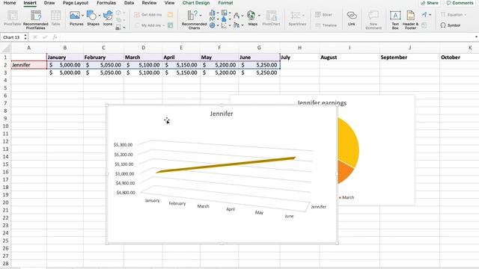Expand the Shapes dropdown arrow
This screenshot has width=479, height=269.
(x=100, y=15)
